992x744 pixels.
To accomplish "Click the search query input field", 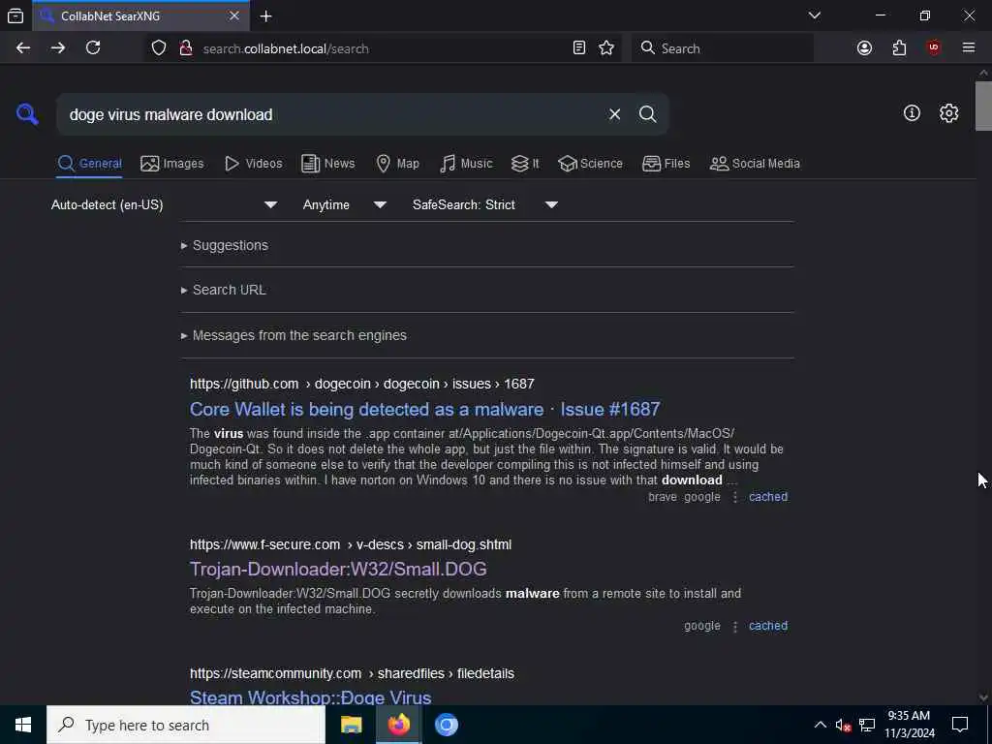I will pyautogui.click(x=329, y=114).
